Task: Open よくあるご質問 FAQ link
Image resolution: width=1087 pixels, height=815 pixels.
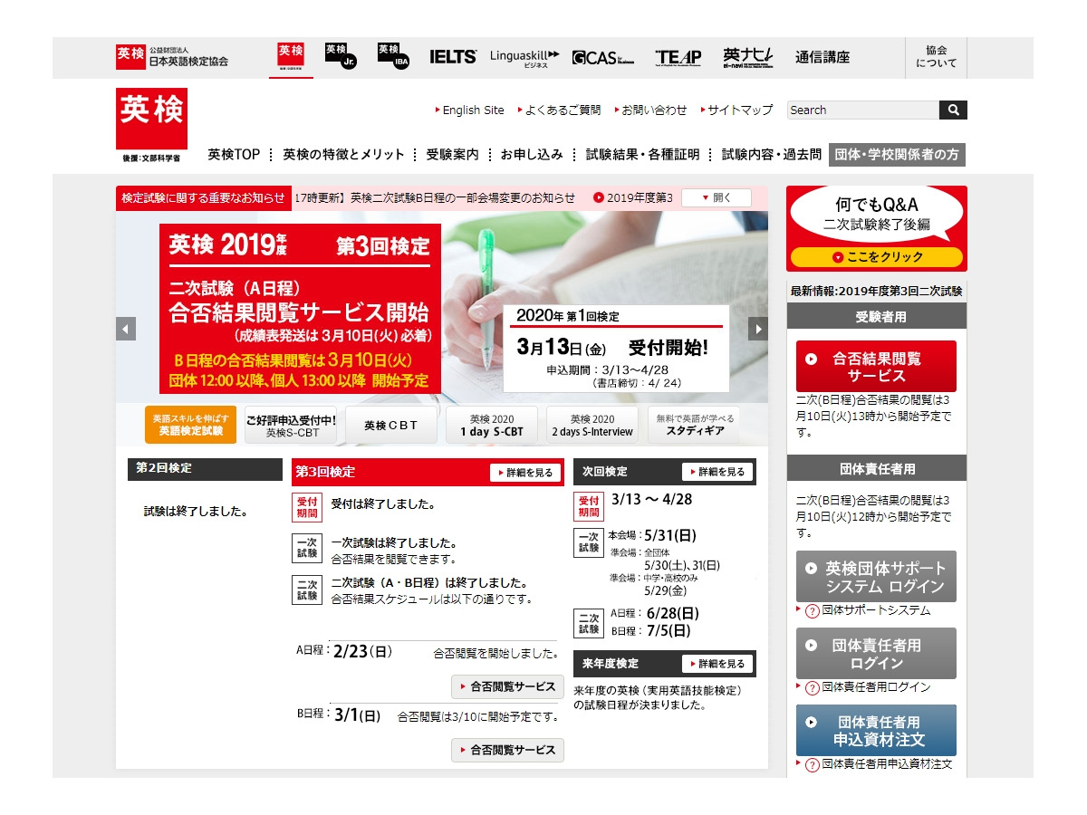Action: [563, 110]
